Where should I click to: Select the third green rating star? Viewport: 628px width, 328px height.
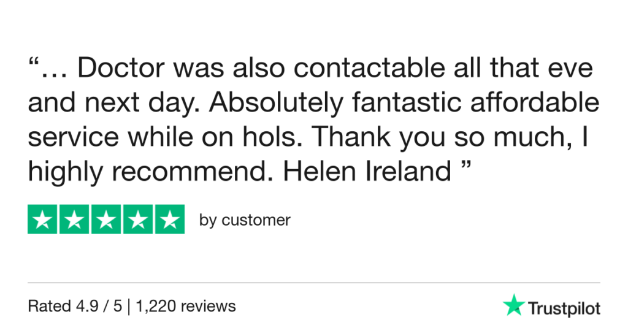tap(106, 219)
